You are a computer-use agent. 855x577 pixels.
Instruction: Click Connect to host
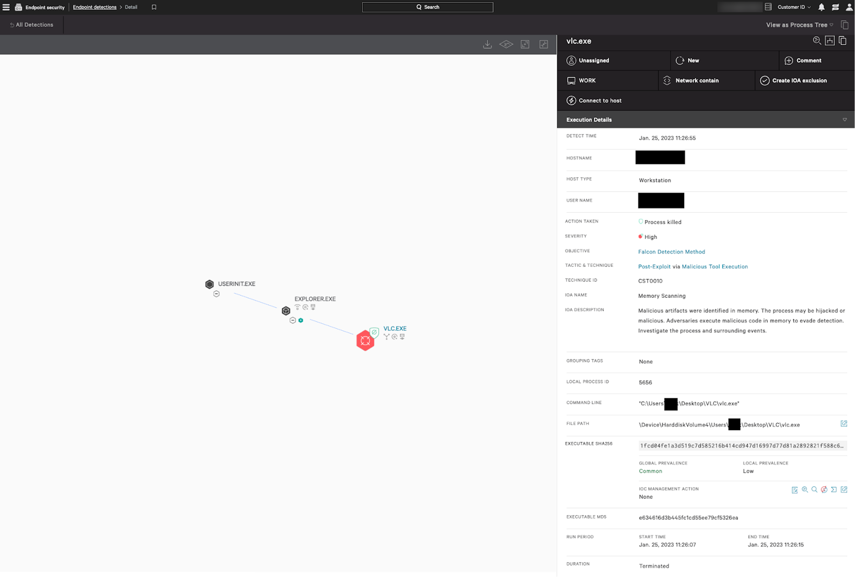pos(594,101)
